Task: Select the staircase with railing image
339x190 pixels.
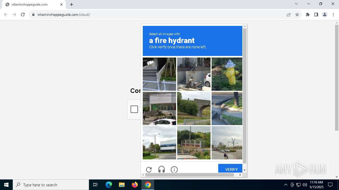Action: pyautogui.click(x=159, y=74)
